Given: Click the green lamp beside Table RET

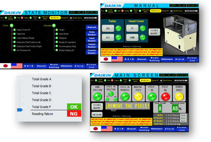Looking at the screenshot, I should (x=118, y=37).
